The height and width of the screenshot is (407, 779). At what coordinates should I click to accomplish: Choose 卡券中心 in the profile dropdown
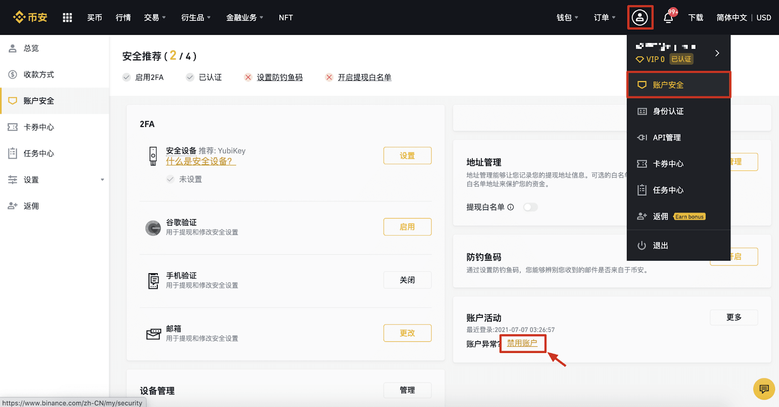click(679, 164)
